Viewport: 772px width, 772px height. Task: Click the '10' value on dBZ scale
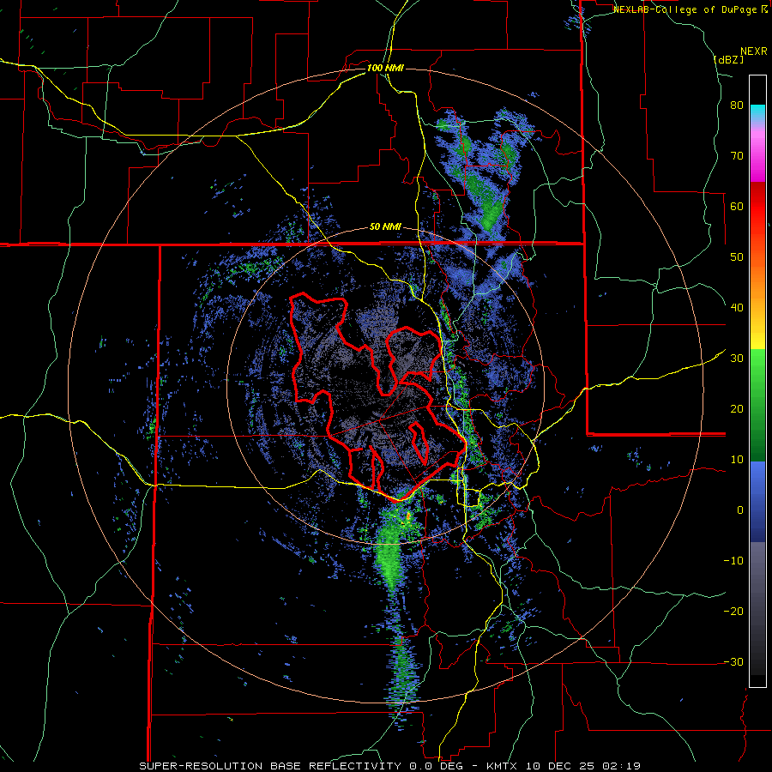(737, 460)
